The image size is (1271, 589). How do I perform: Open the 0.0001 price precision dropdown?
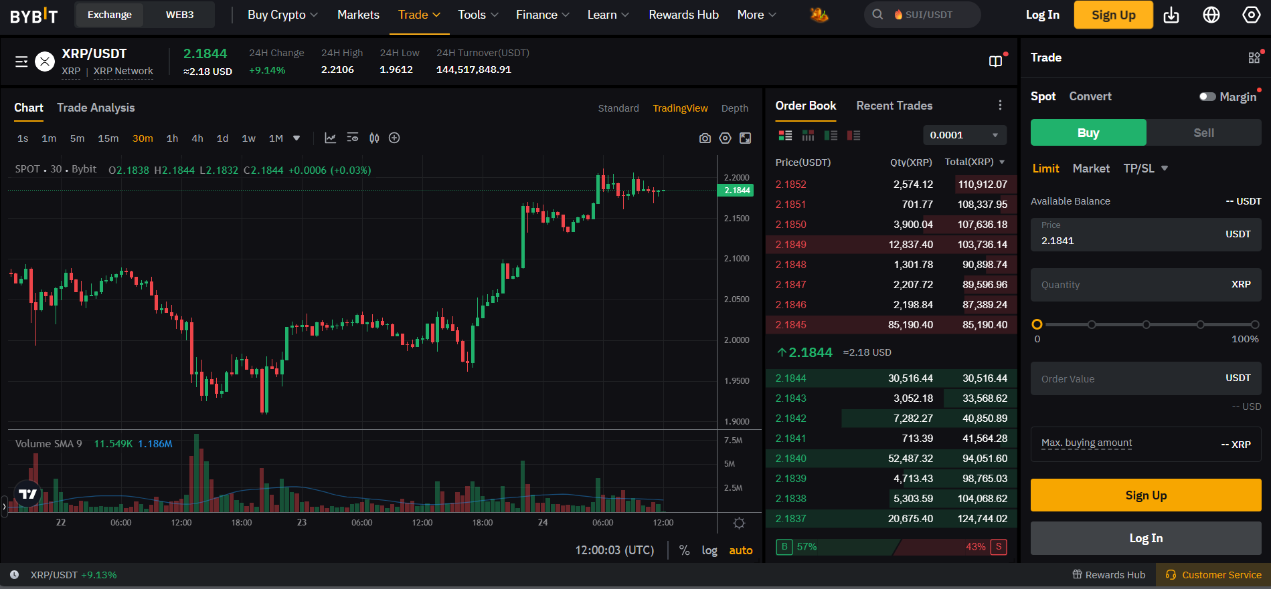tap(964, 135)
